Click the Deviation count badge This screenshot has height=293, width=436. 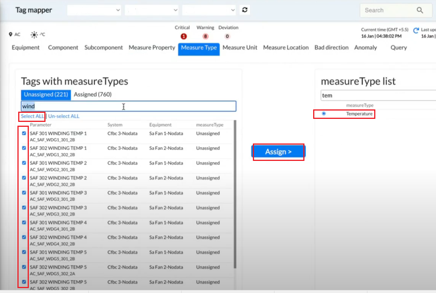point(227,36)
